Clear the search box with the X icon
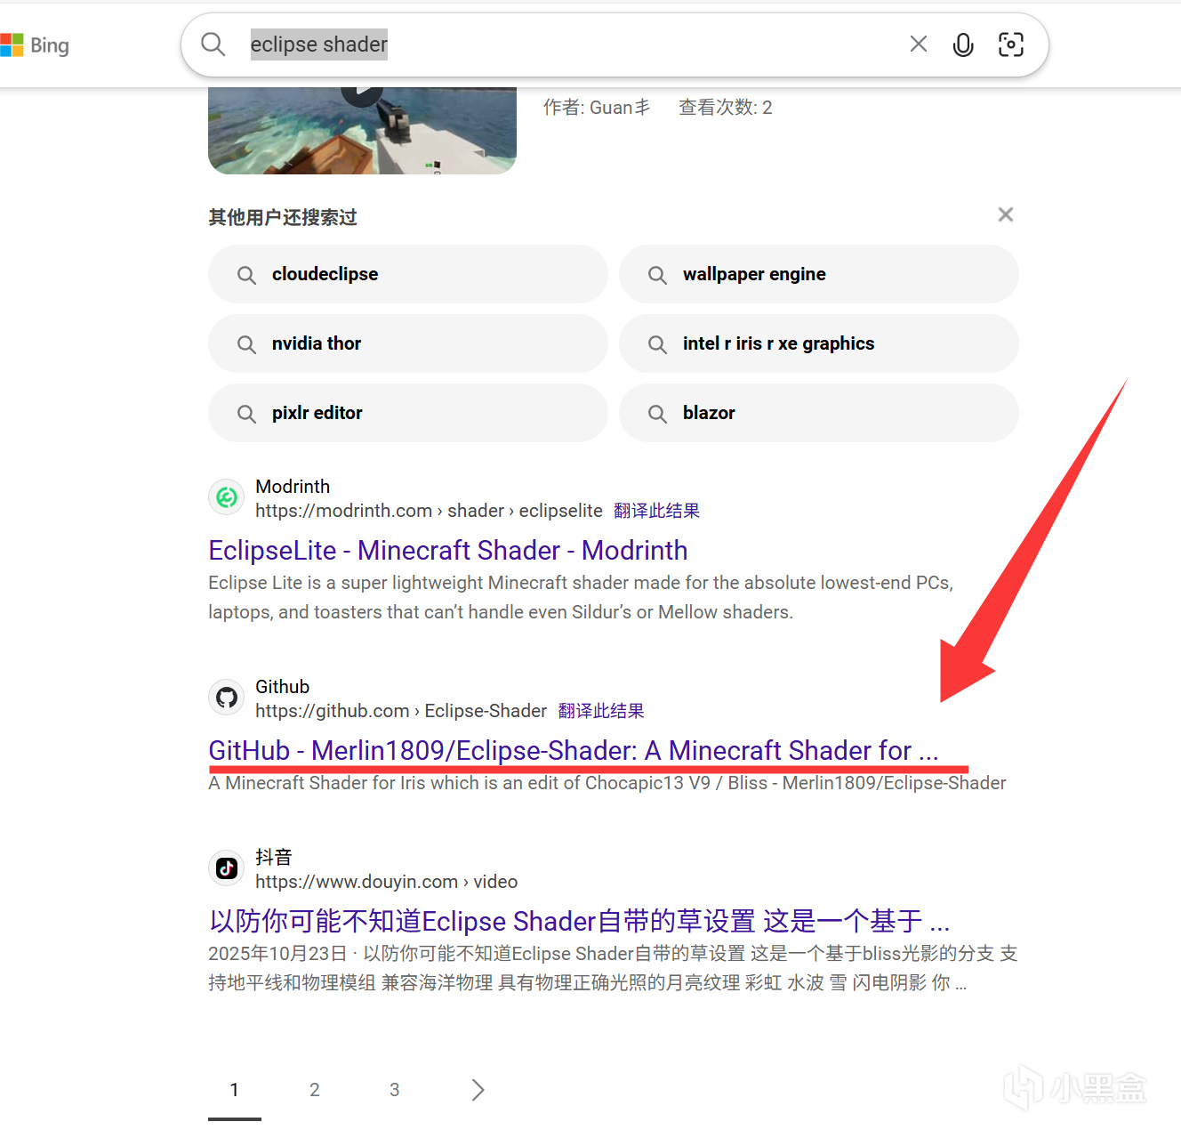 point(919,44)
